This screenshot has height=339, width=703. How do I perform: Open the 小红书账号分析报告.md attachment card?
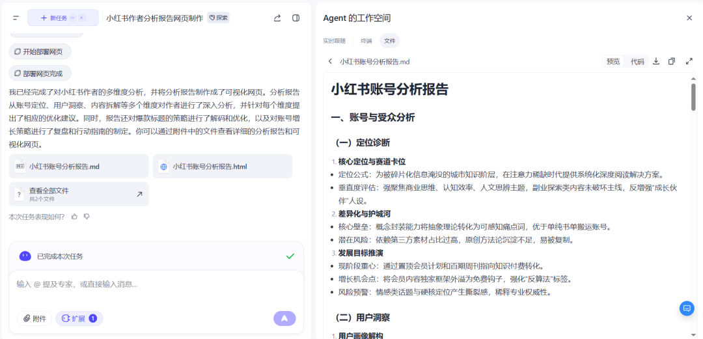[79, 167]
